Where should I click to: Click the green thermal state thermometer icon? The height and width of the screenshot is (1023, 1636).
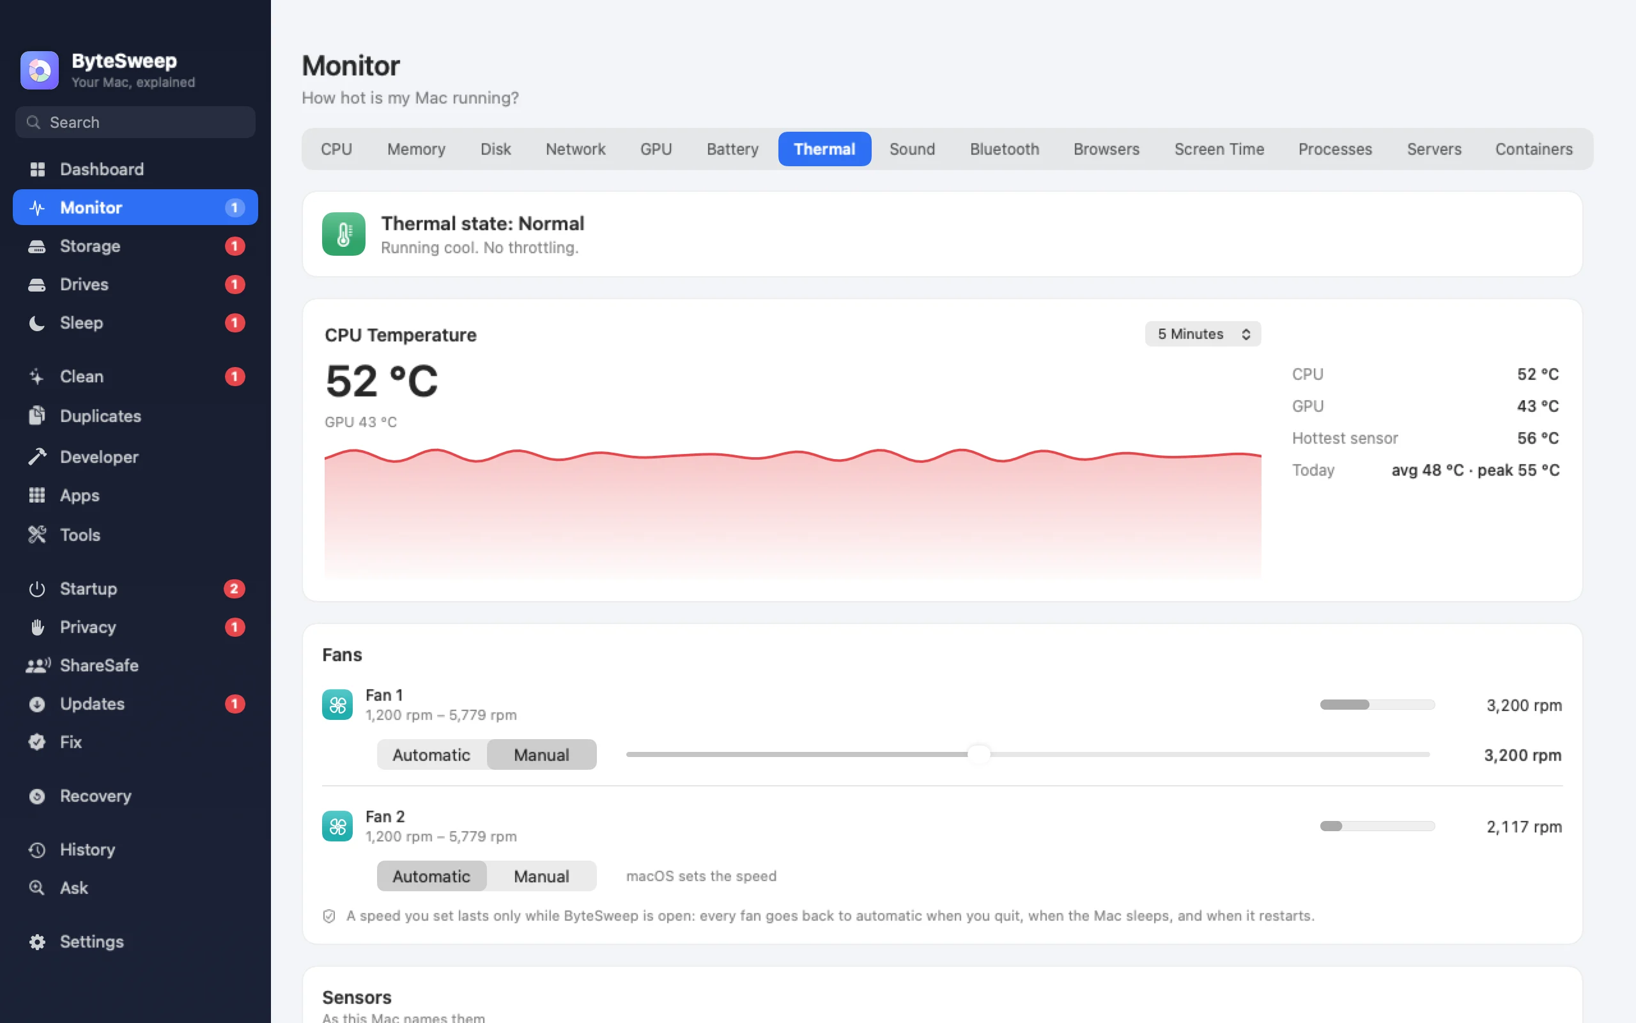click(343, 234)
